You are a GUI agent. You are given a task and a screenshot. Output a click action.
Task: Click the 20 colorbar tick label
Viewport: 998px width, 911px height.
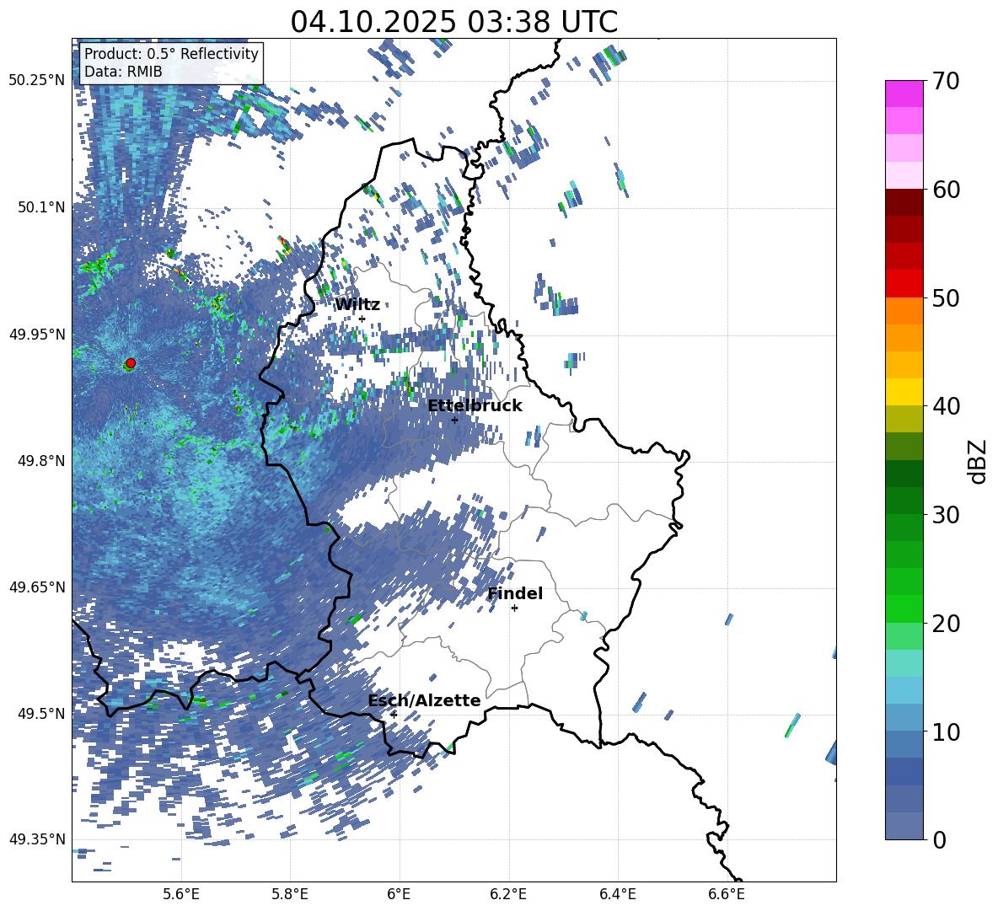click(946, 624)
